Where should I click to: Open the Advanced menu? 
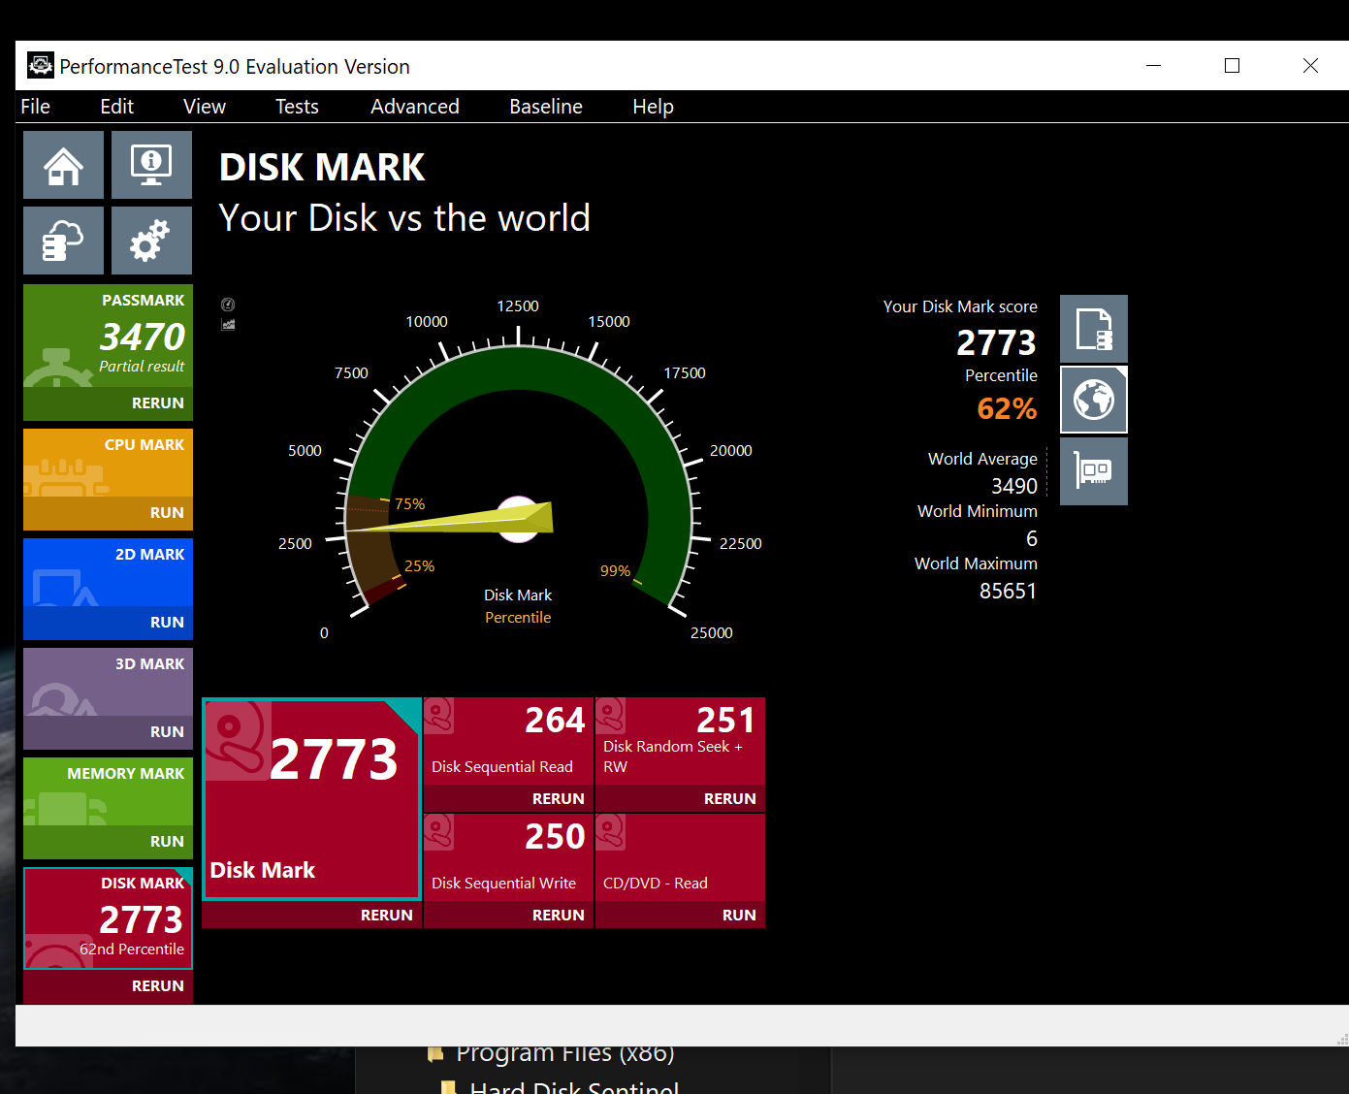click(415, 107)
